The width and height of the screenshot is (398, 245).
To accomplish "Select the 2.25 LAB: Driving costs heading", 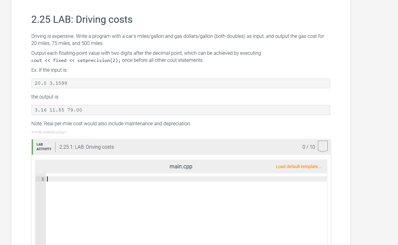I will 81,19.
